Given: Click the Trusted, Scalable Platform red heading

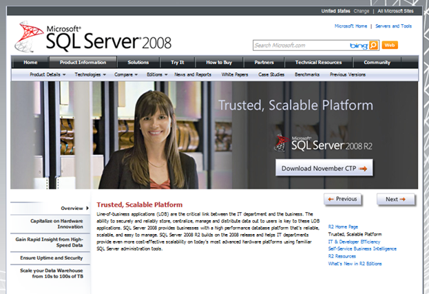Looking at the screenshot, I should point(139,205).
